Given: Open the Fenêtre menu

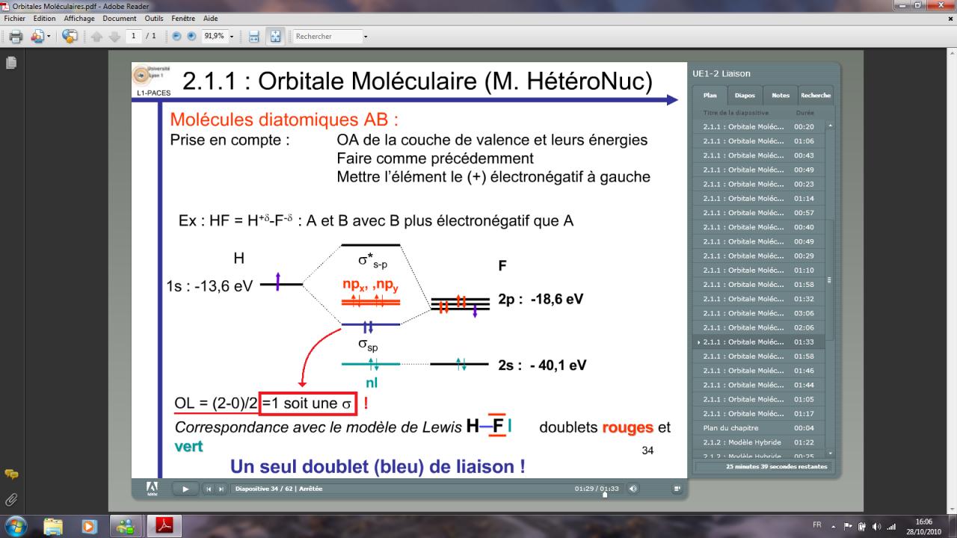Looking at the screenshot, I should [182, 18].
